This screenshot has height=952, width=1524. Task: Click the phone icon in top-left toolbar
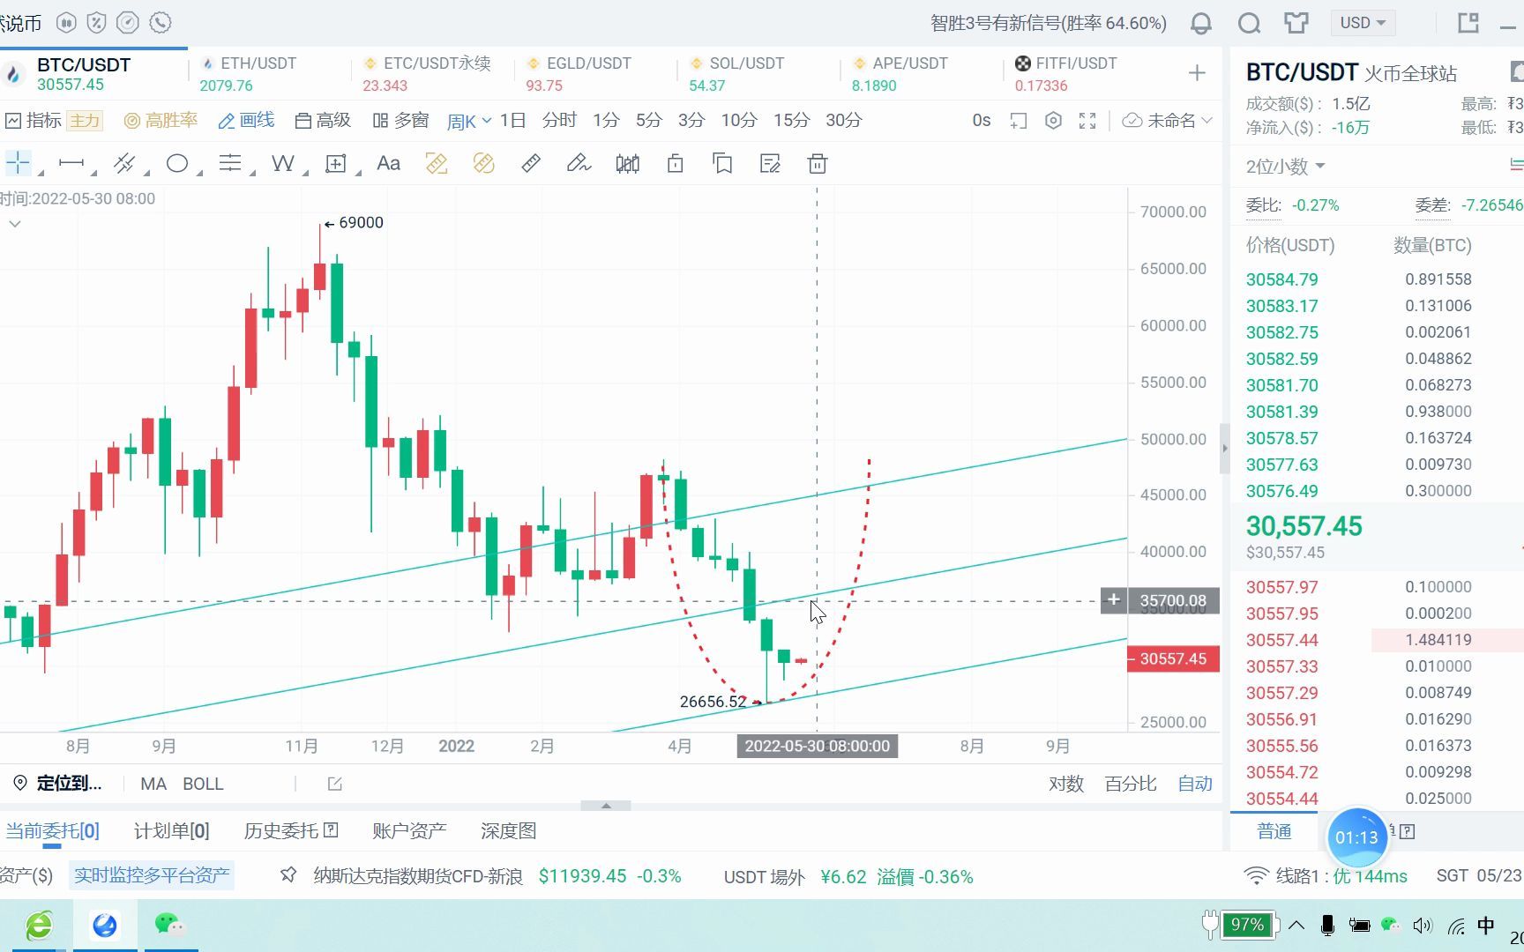tap(160, 23)
